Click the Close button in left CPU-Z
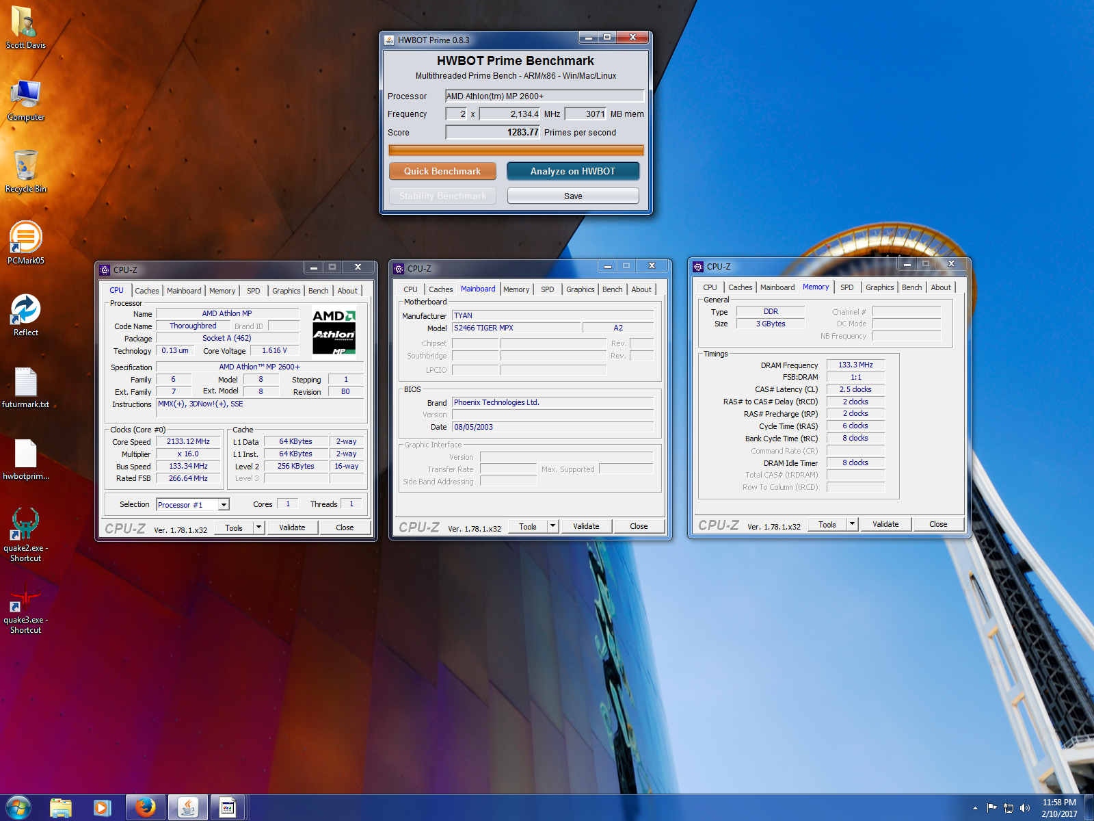The width and height of the screenshot is (1094, 821). coord(345,527)
